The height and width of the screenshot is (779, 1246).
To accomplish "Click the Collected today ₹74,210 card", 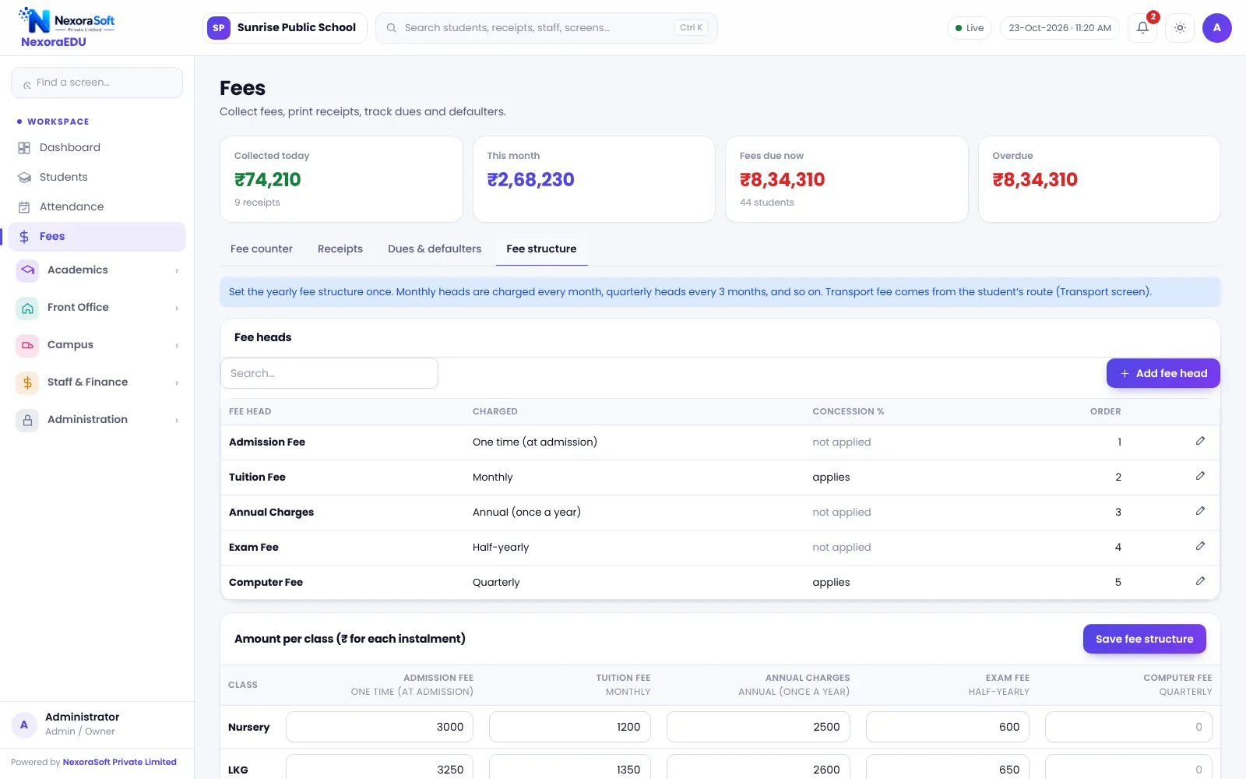I will coord(341,179).
